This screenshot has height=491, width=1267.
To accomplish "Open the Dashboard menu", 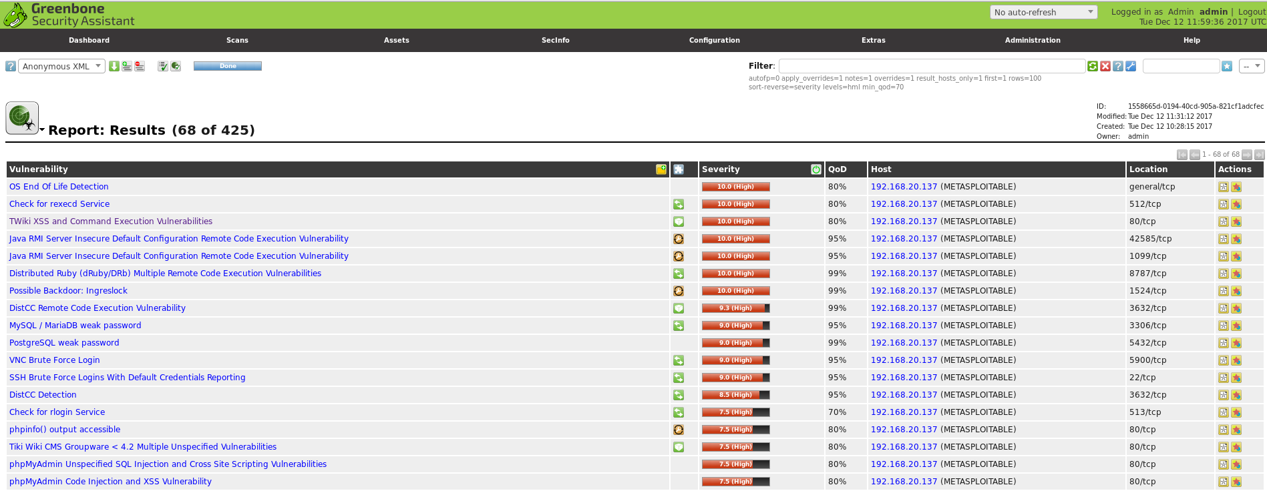I will coord(89,40).
